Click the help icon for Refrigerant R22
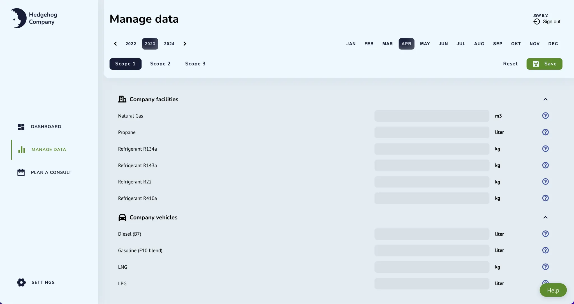The image size is (574, 304). point(545,182)
